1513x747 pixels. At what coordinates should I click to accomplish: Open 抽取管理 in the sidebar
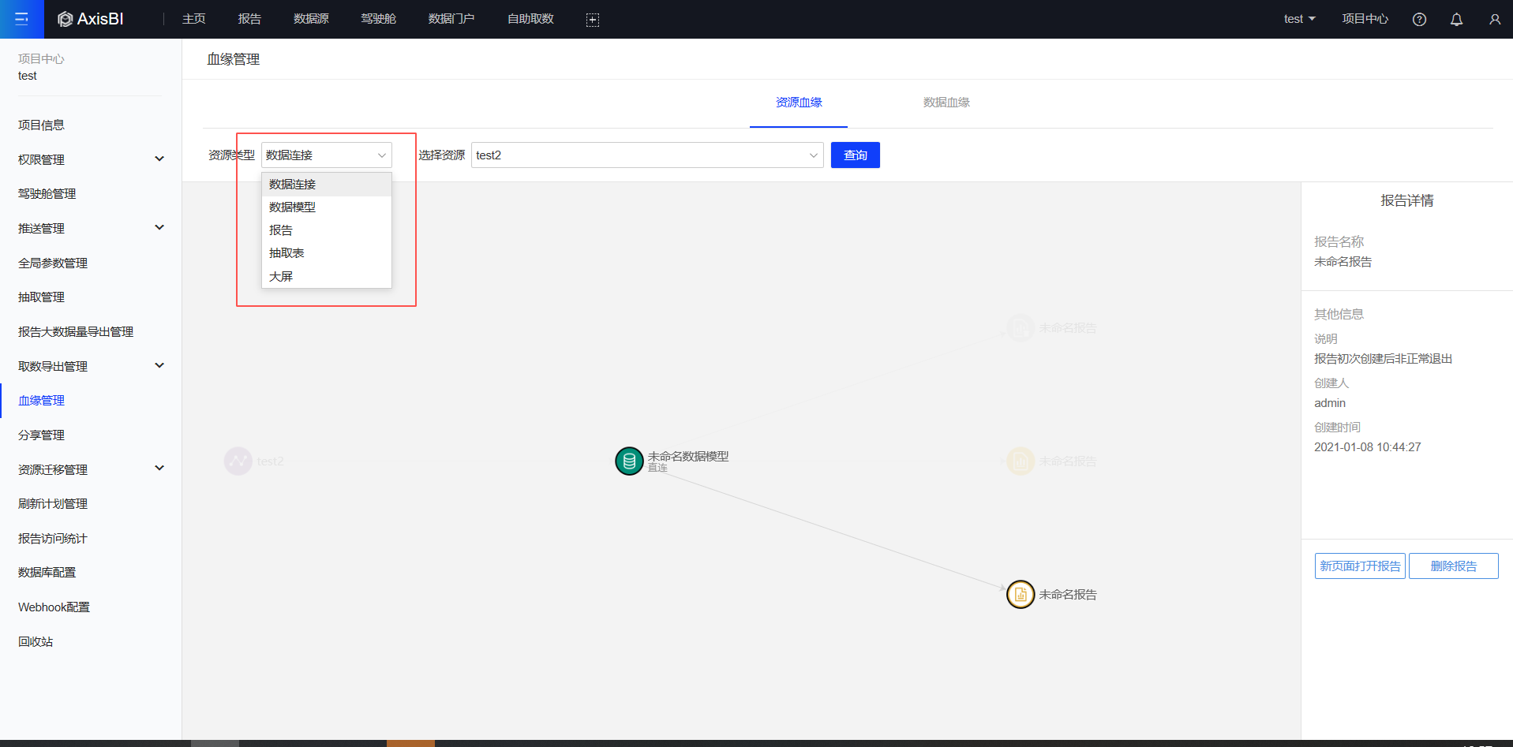click(42, 297)
